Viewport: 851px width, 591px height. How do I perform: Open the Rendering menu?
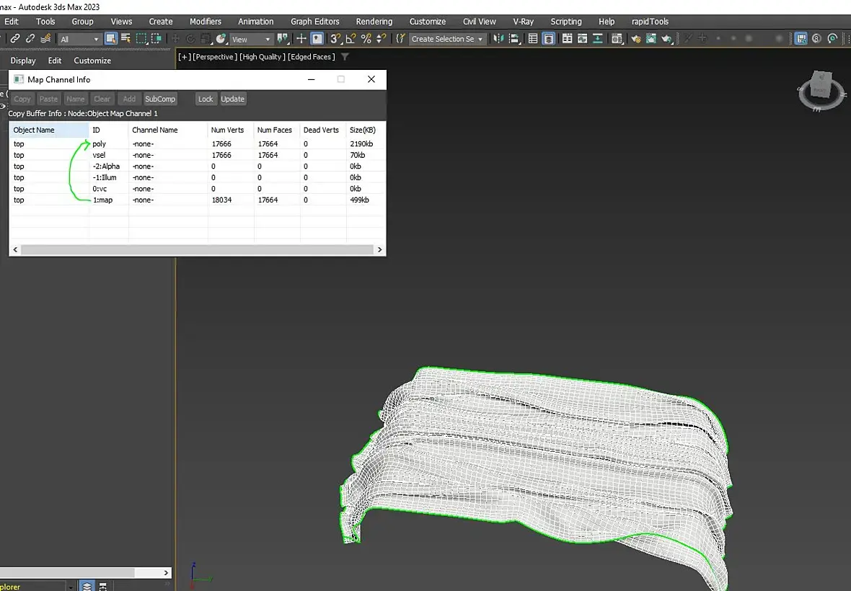pos(374,22)
